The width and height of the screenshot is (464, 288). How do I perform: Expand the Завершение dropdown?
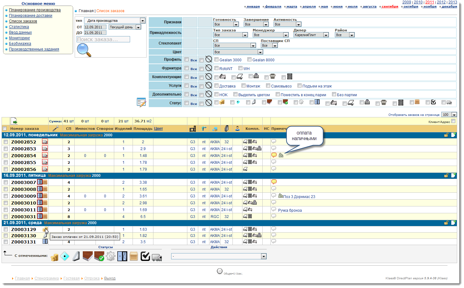[256, 24]
